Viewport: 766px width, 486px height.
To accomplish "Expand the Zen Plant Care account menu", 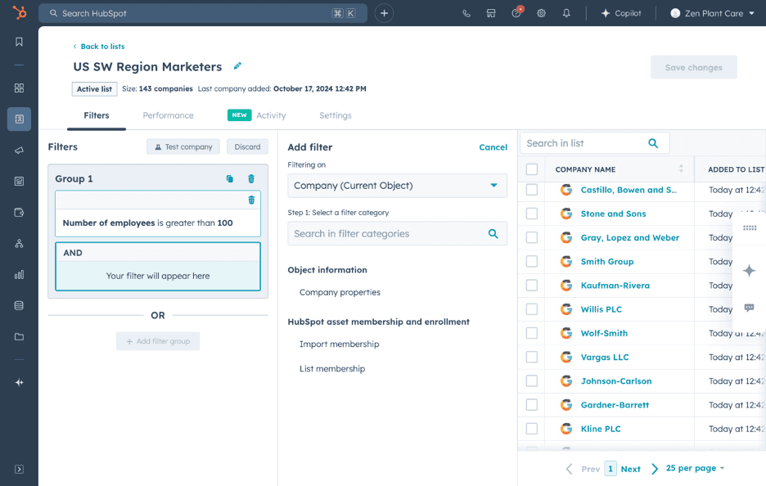I will tap(712, 13).
